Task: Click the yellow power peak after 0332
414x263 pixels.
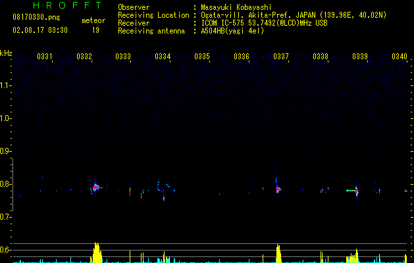Action: pos(97,252)
